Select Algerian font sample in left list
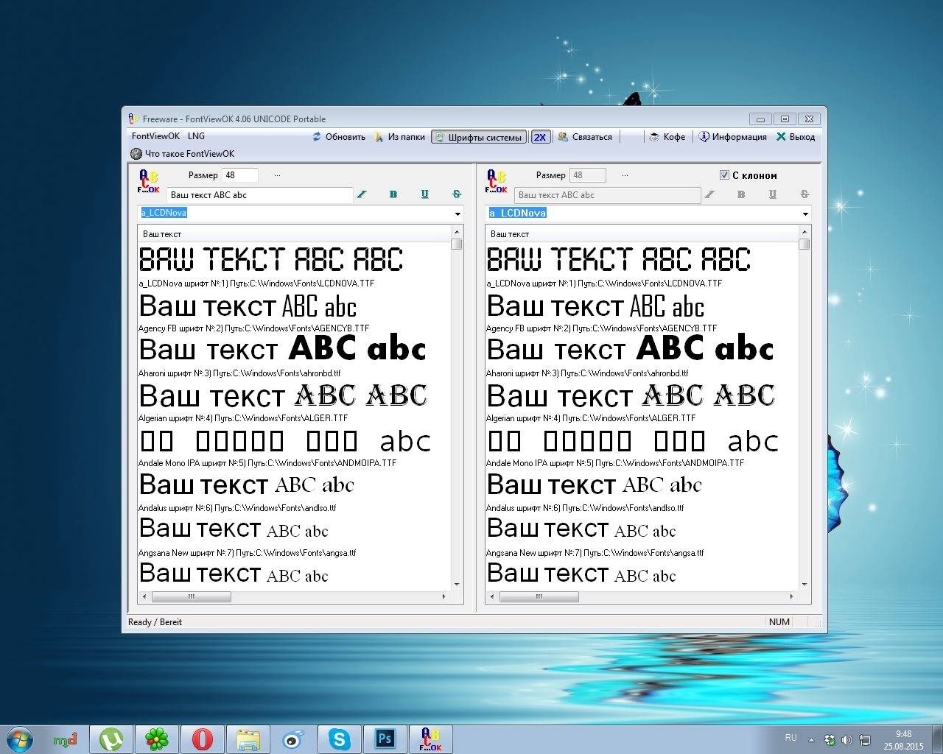 [x=283, y=396]
